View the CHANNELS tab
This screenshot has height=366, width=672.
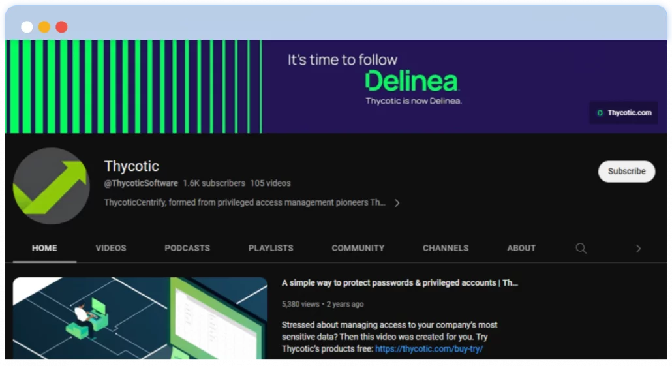tap(446, 248)
